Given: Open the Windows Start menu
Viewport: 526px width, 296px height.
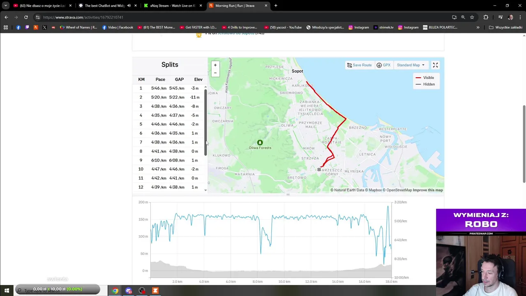Looking at the screenshot, I should point(7,291).
